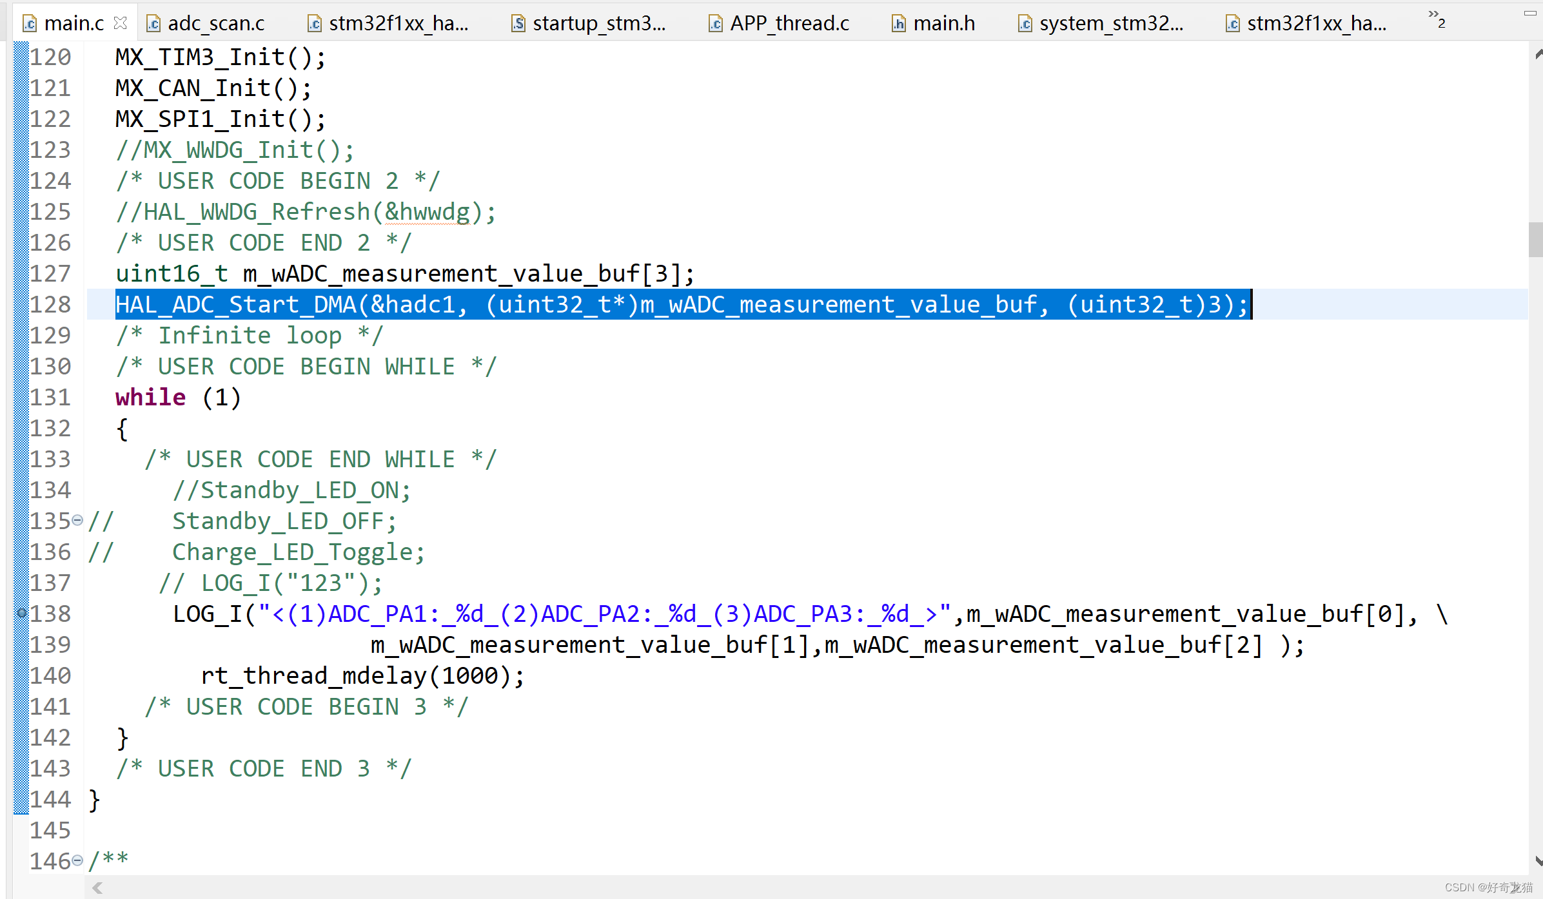This screenshot has width=1543, height=899.
Task: Switch to the APP_thread.c tab
Action: pos(789,23)
